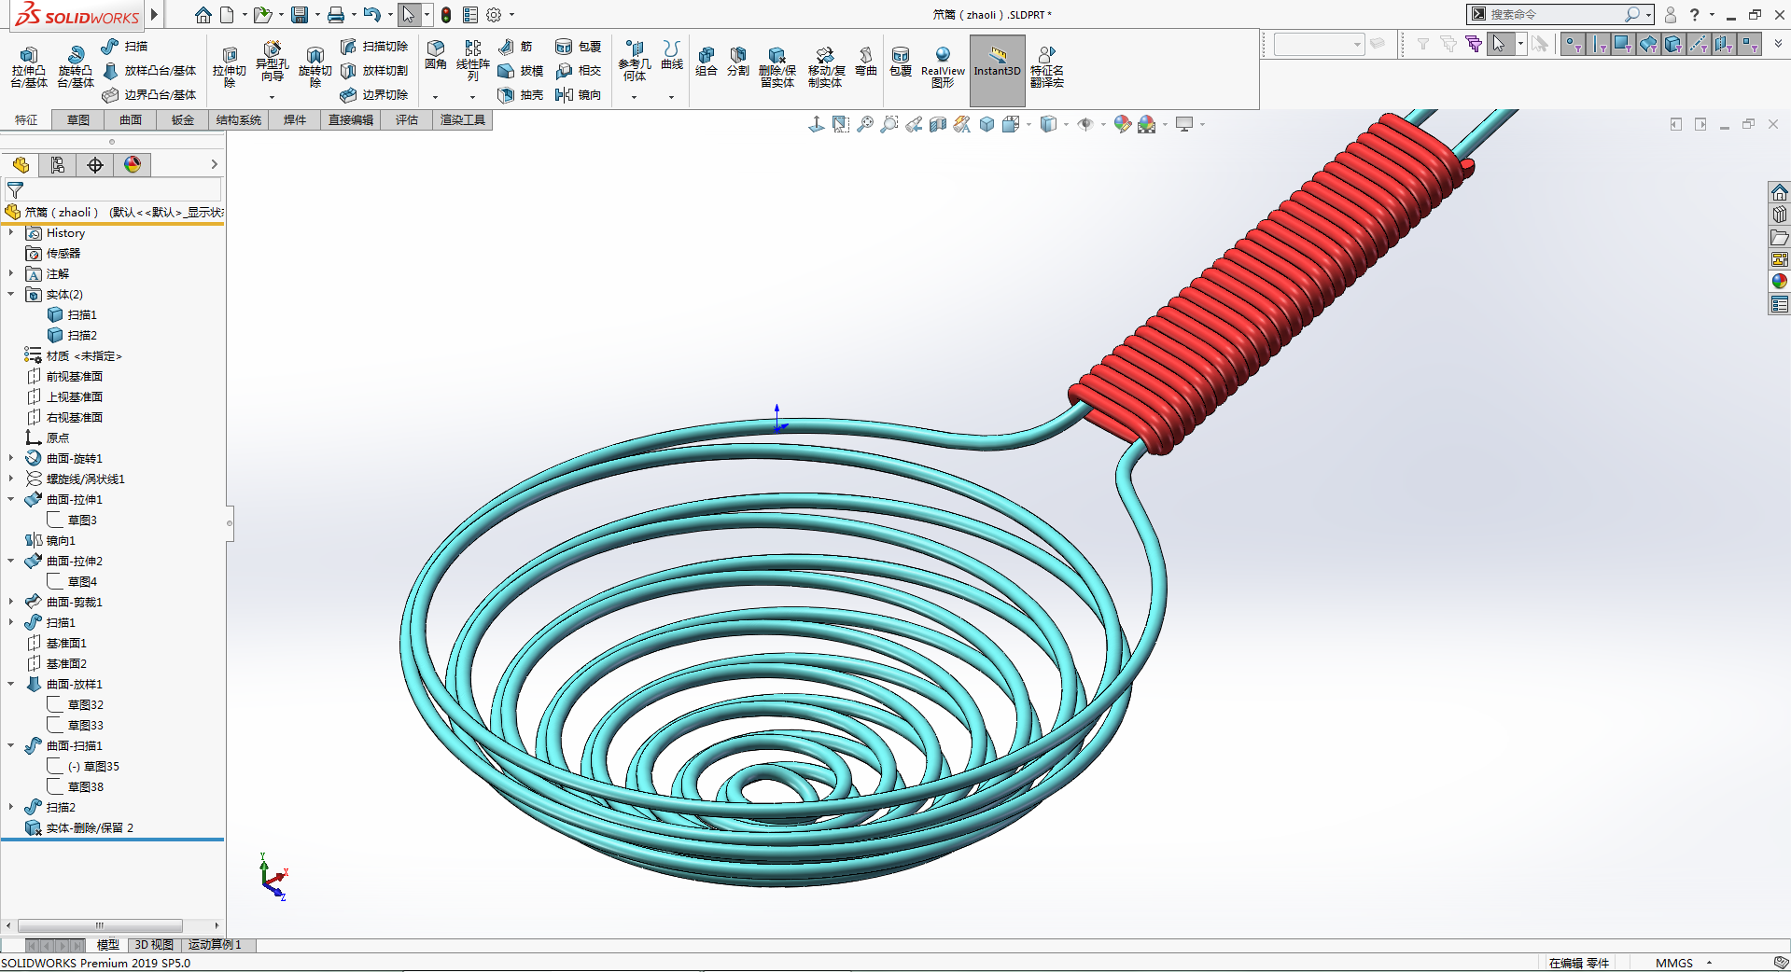Select the 前视基准面 front plane
The height and width of the screenshot is (972, 1791).
[64, 376]
